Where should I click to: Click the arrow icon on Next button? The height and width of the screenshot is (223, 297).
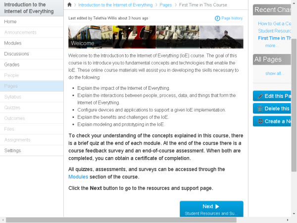click(x=217, y=207)
